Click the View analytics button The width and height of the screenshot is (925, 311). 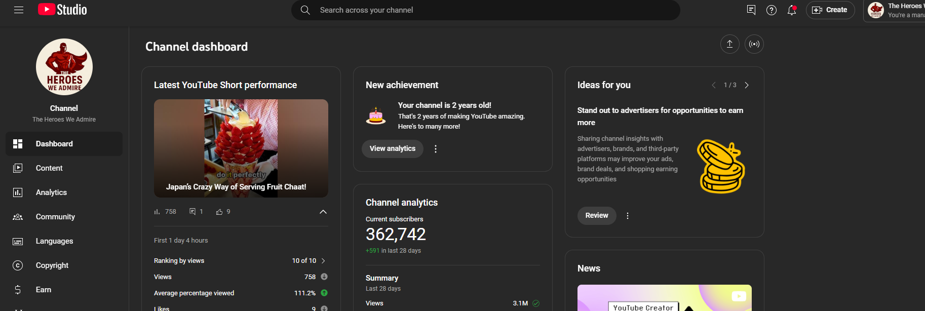pyautogui.click(x=393, y=149)
